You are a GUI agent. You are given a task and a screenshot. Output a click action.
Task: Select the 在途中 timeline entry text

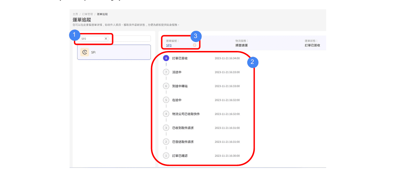[177, 100]
